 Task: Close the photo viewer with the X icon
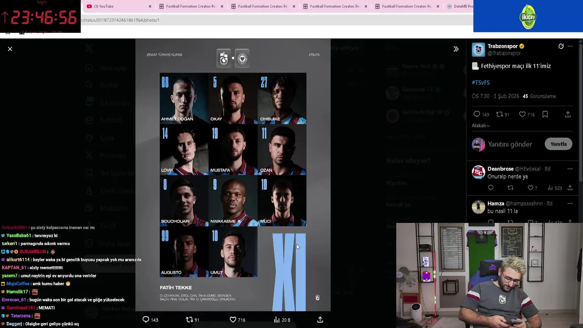(x=10, y=49)
